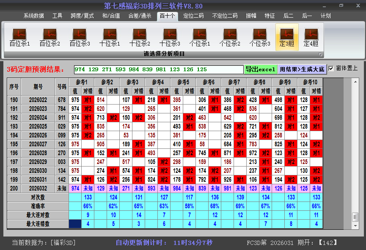The image size is (366, 250).
Task: Select the 百位杀3 analysis icon
Action: pos(80,37)
